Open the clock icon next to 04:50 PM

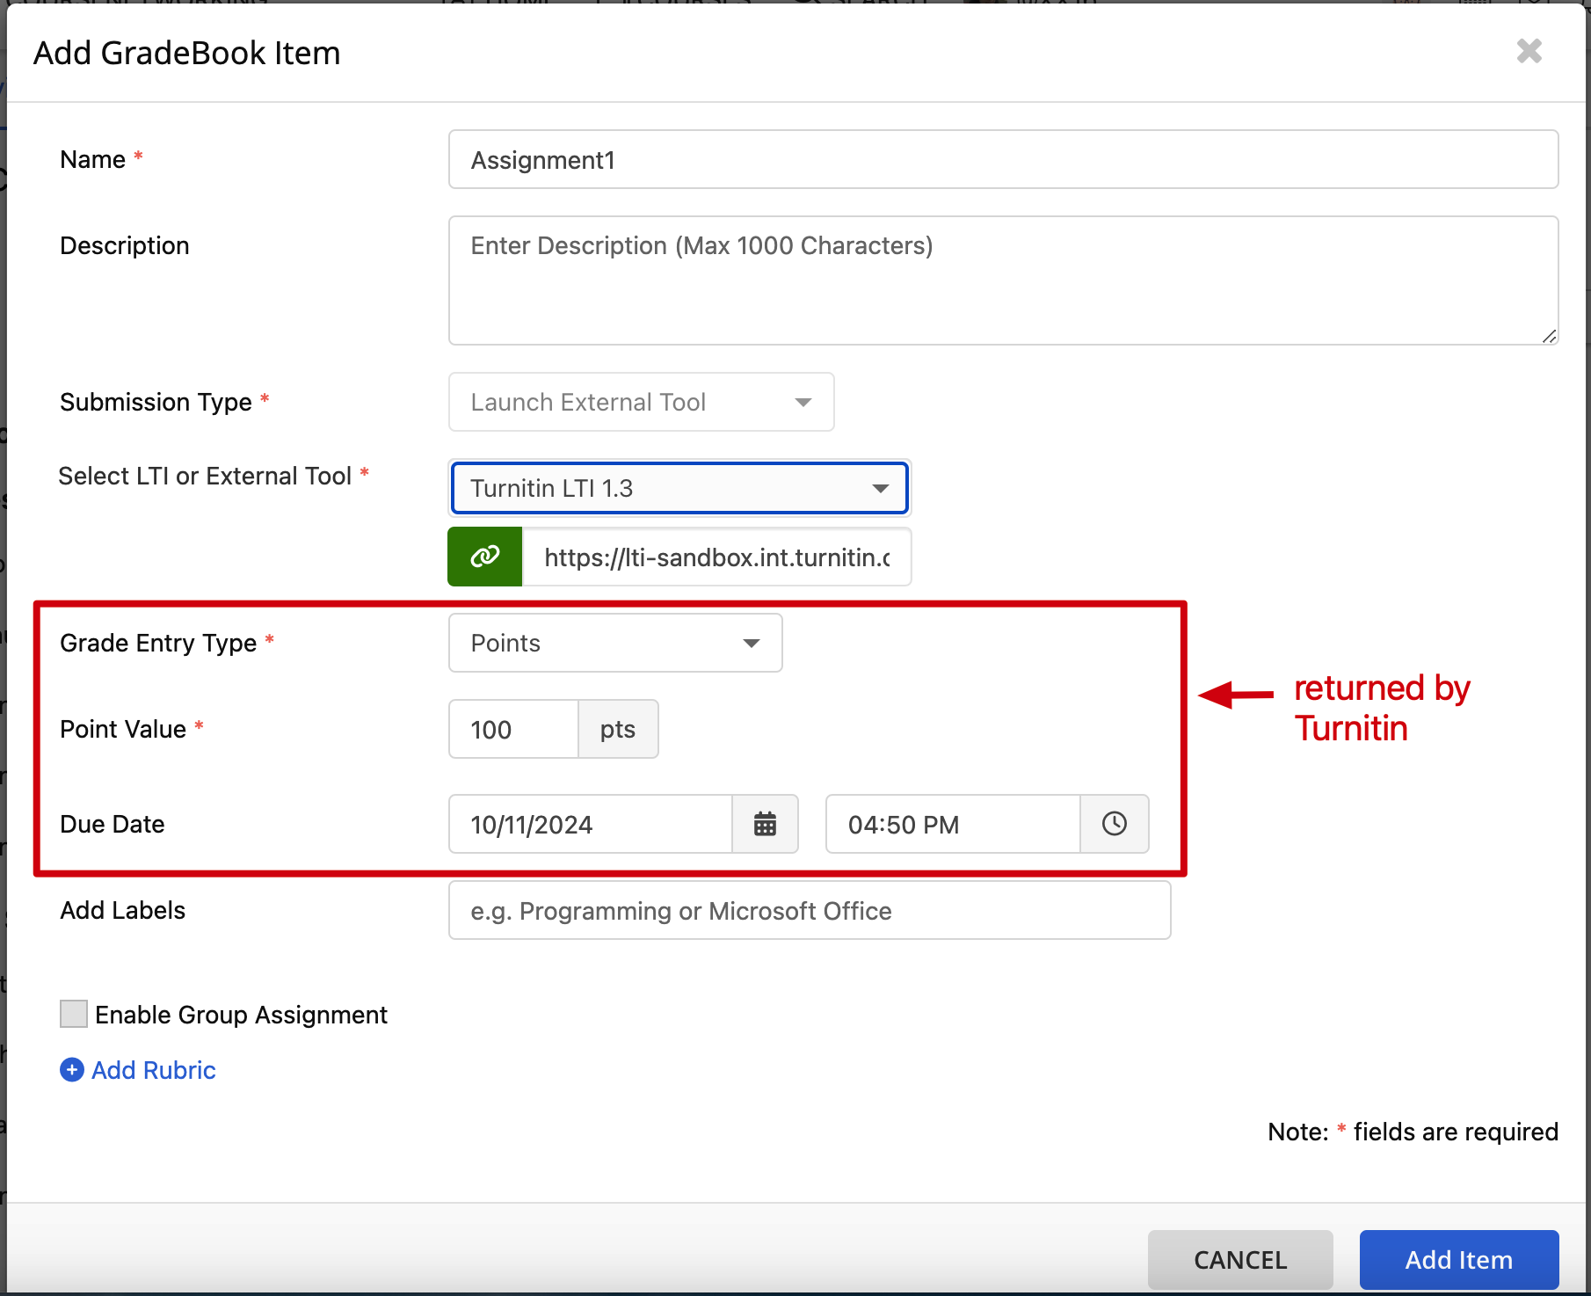1115,824
